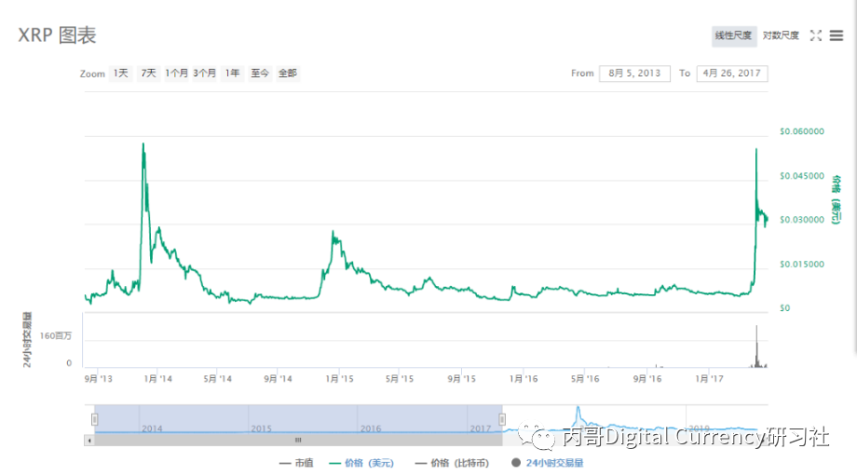Select 至今 year-to-date zoom
The image size is (857, 476).
pyautogui.click(x=259, y=73)
